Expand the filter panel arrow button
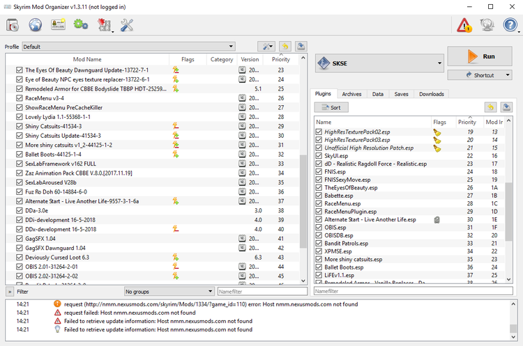 pos(10,292)
